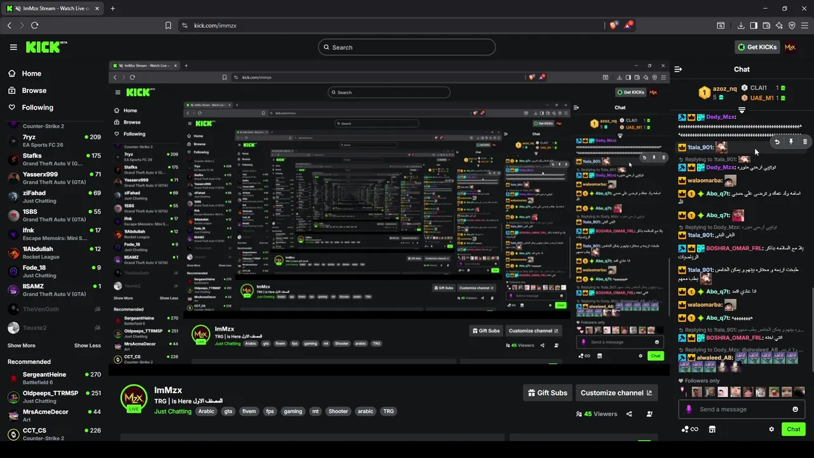Open Fode_18 channel in sidebar
This screenshot has width=814, height=458.
[x=54, y=271]
